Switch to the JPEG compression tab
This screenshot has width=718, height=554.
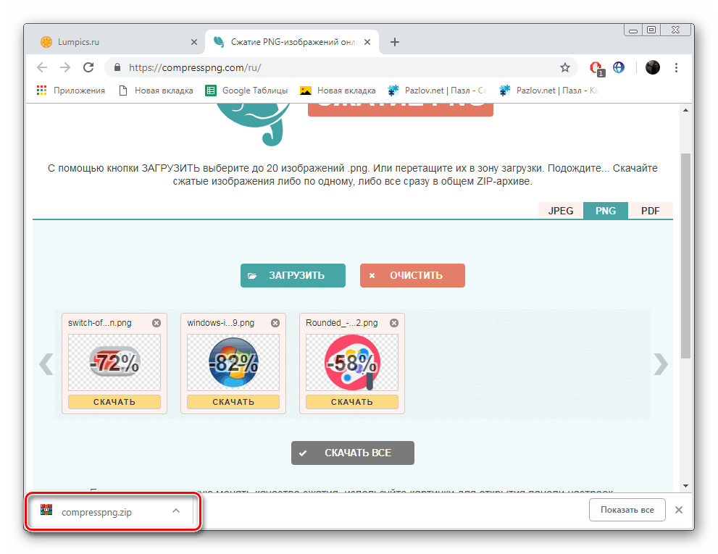coord(560,210)
